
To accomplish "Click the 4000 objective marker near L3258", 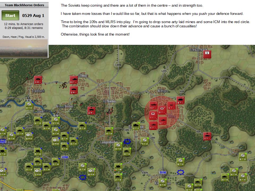I will point(65,157).
